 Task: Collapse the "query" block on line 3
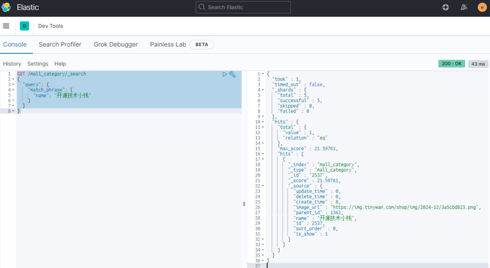[x=13, y=85]
